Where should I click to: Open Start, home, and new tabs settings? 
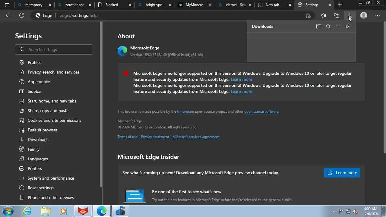point(52,101)
